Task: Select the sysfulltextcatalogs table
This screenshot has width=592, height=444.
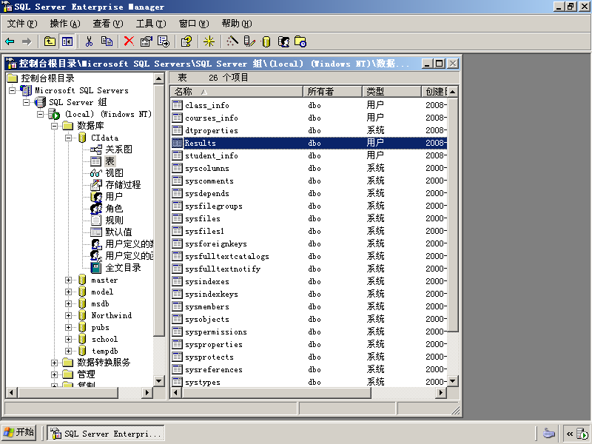Action: tap(226, 256)
